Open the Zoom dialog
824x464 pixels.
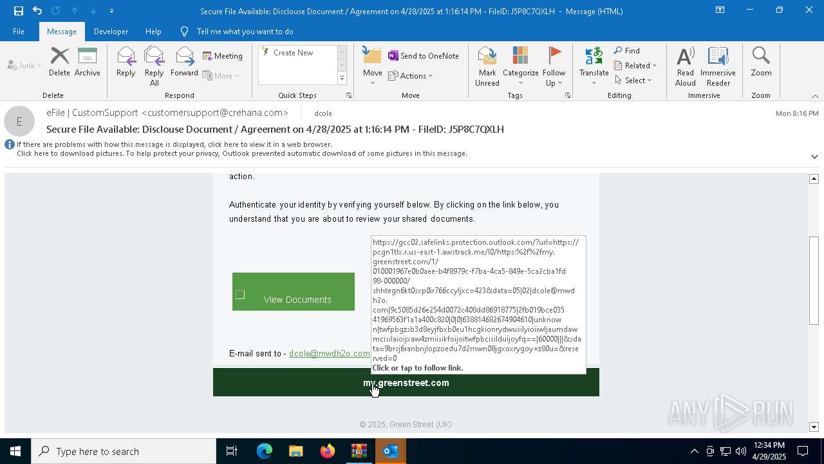coord(761,63)
